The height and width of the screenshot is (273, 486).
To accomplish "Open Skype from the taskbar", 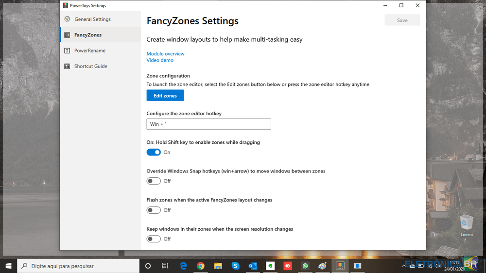I will tap(236, 266).
